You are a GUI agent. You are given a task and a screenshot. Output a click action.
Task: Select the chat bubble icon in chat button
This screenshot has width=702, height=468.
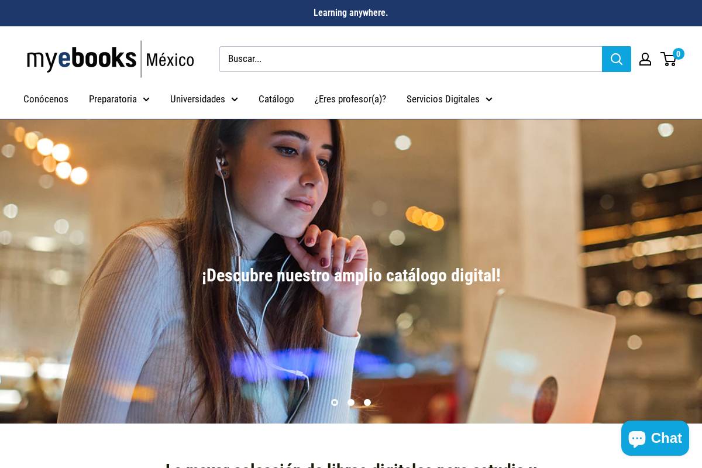(637, 438)
